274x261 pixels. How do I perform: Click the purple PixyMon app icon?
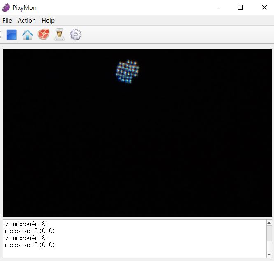coord(6,8)
